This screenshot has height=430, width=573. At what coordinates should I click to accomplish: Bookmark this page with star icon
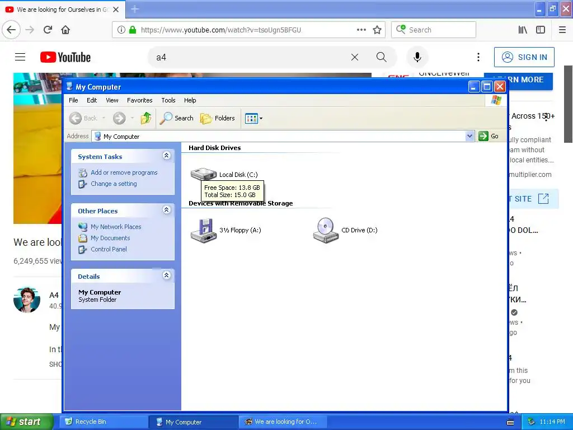pyautogui.click(x=377, y=30)
